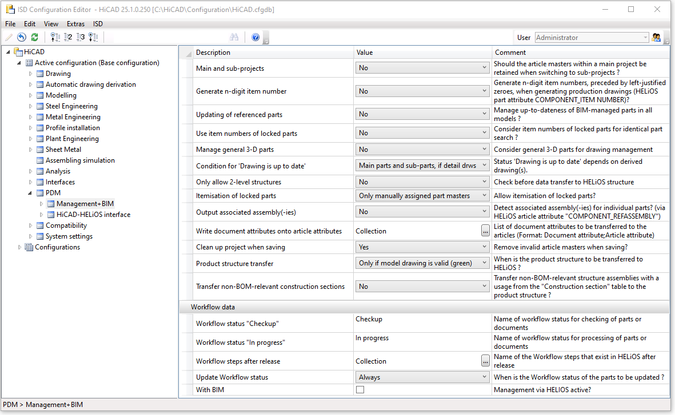The width and height of the screenshot is (675, 415).
Task: Click the Workflow status "Checkup" value field
Action: (423, 324)
